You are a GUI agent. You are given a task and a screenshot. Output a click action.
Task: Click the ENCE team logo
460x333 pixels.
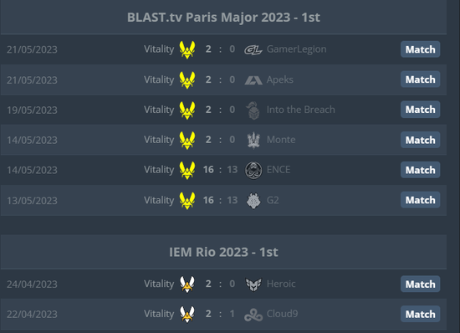tap(253, 170)
